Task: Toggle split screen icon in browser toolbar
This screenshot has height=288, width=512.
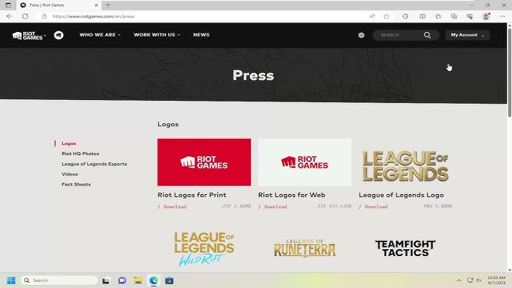Action: pyautogui.click(x=422, y=16)
